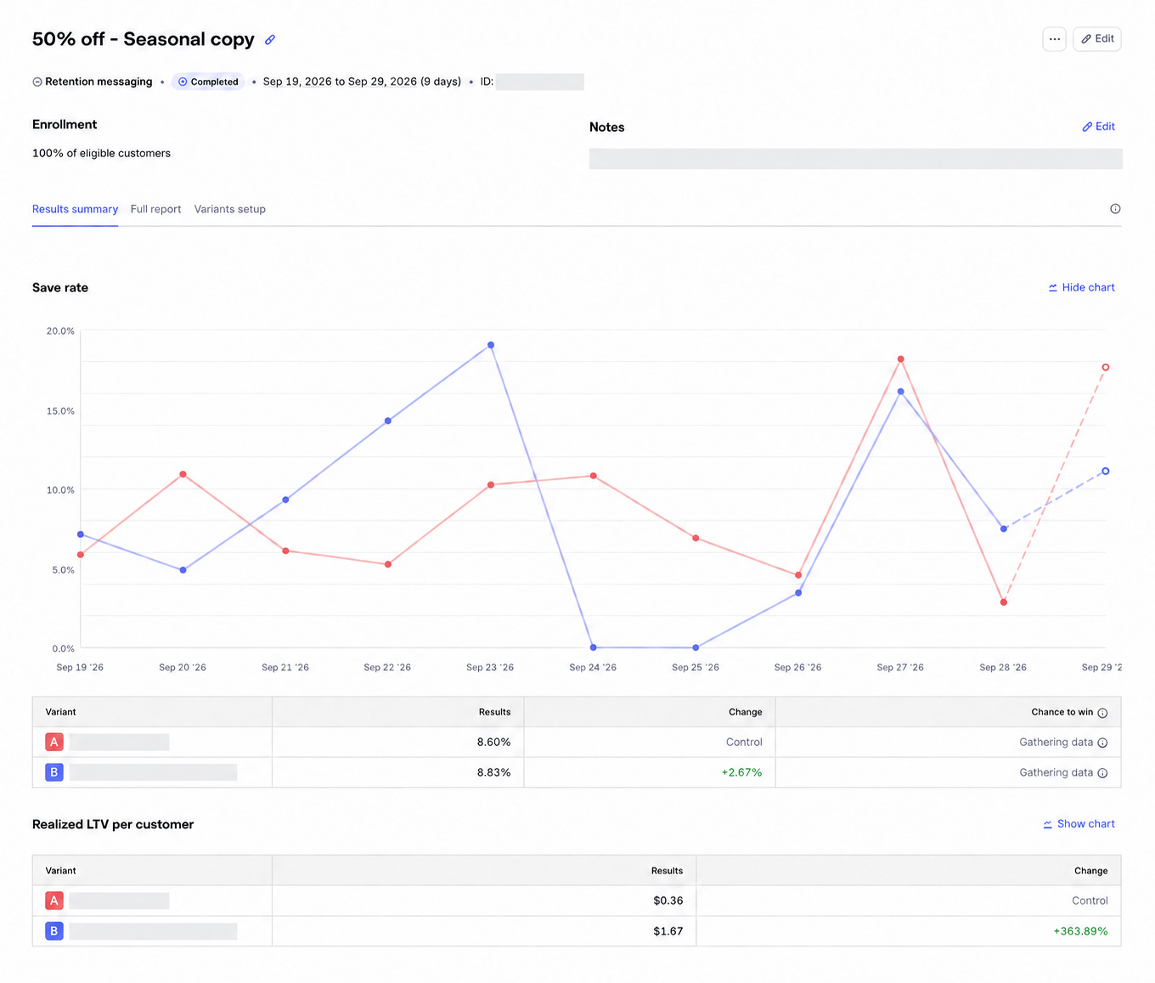The width and height of the screenshot is (1155, 983).
Task: Click the red data point on Sep 20 '26
Action: click(183, 474)
